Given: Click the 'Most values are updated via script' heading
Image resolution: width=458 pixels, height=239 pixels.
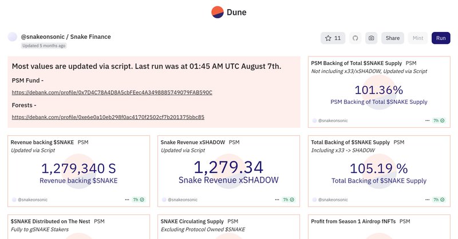Looking at the screenshot, I should [x=147, y=66].
